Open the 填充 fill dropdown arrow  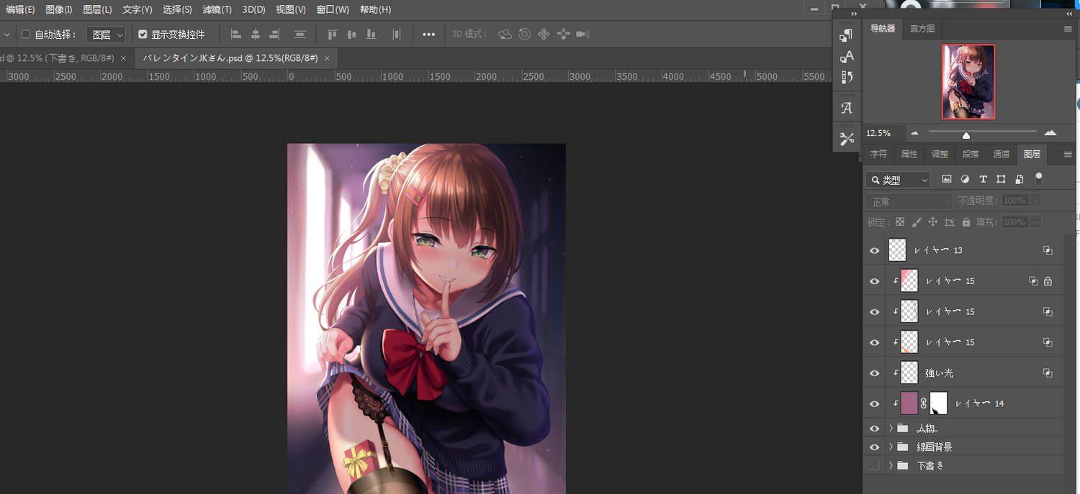pos(1035,222)
